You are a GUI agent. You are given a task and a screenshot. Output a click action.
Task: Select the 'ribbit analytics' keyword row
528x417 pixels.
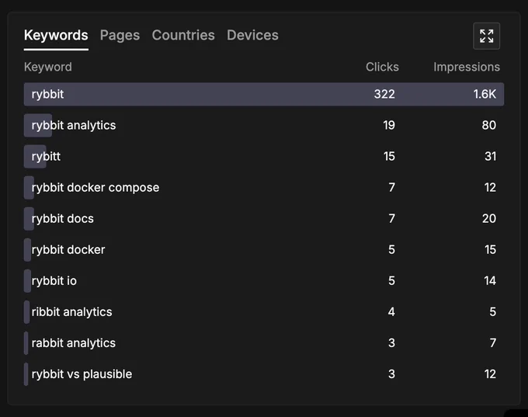[264, 312]
